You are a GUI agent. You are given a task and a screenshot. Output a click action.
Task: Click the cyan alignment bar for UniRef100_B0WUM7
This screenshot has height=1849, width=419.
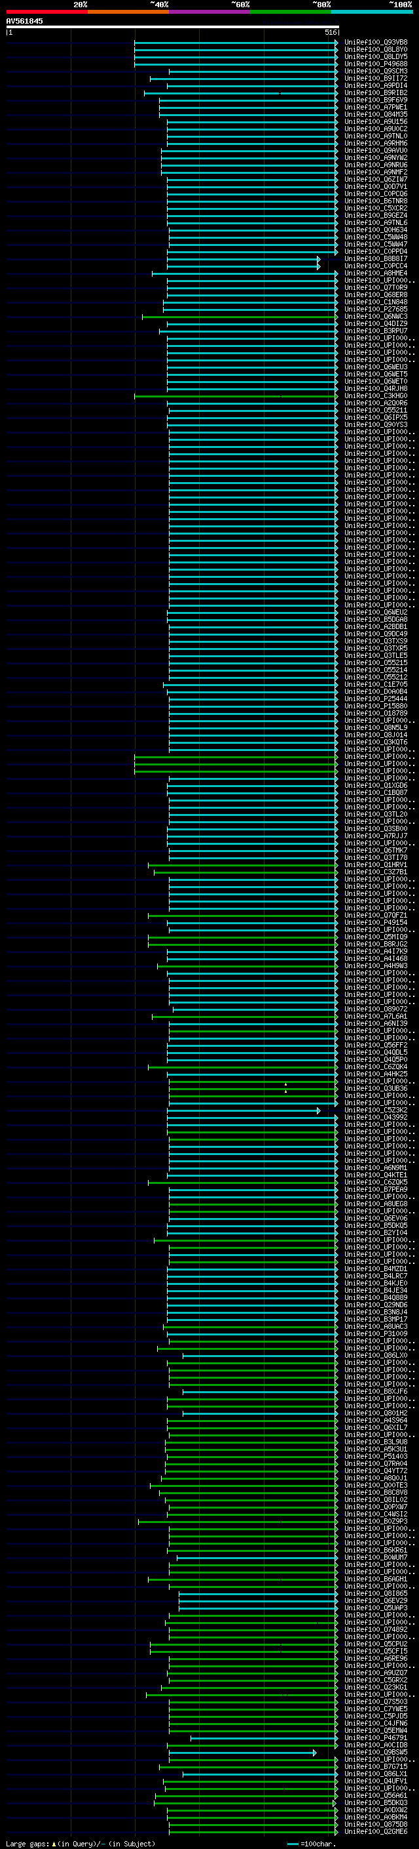(x=257, y=1558)
